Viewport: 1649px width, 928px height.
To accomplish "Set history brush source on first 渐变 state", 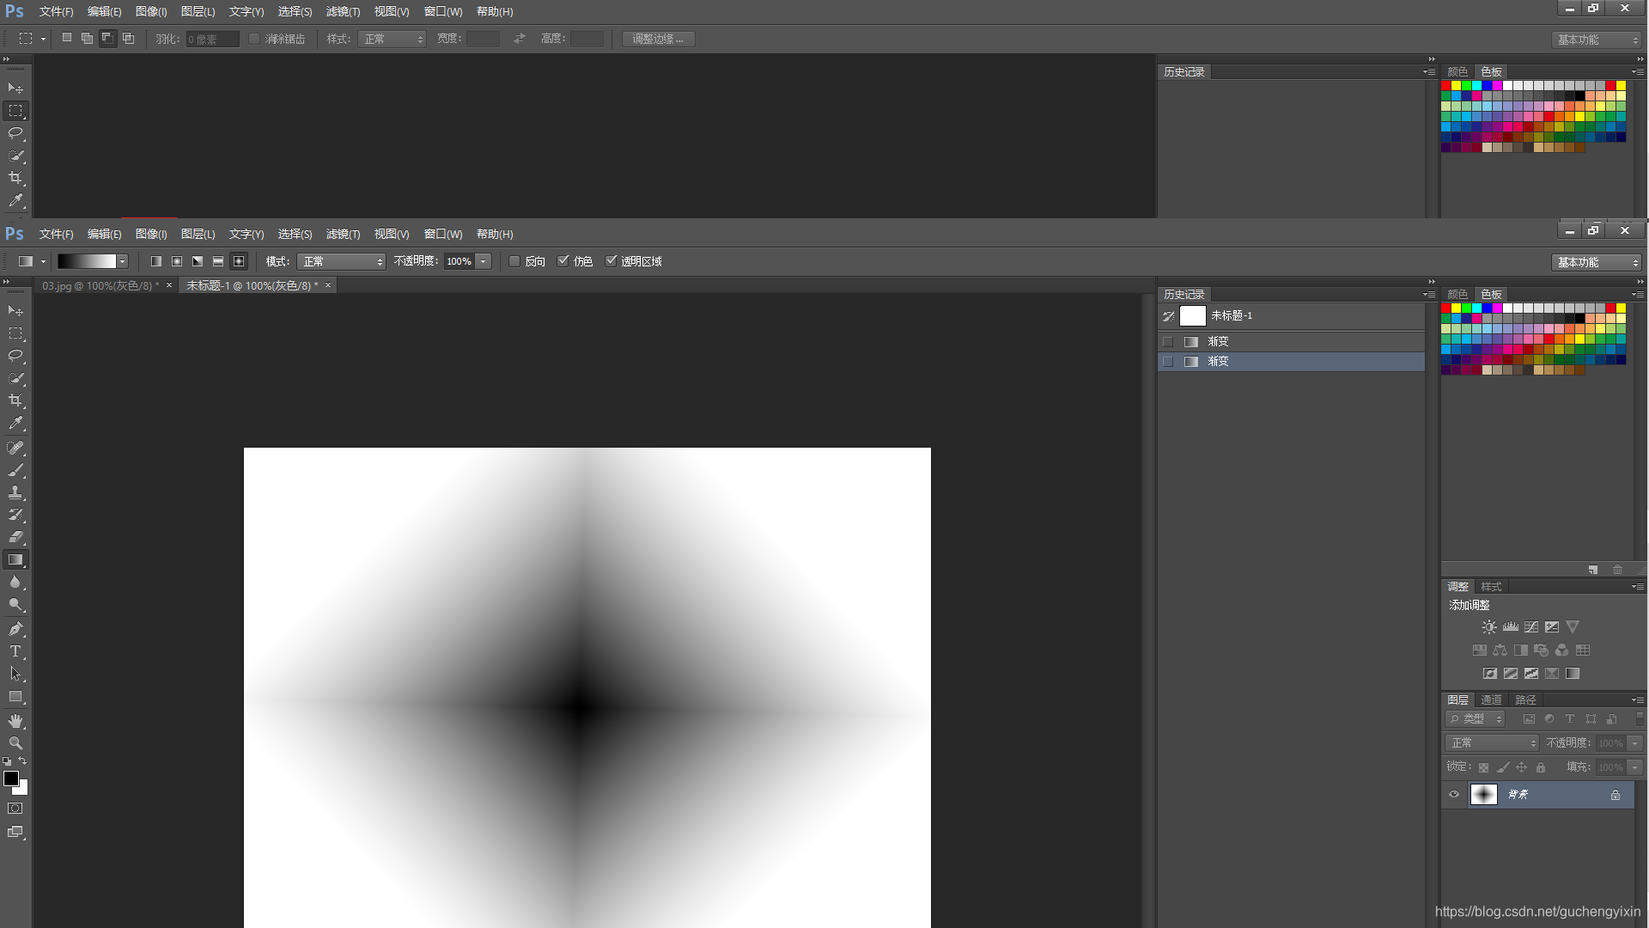I will (x=1168, y=342).
